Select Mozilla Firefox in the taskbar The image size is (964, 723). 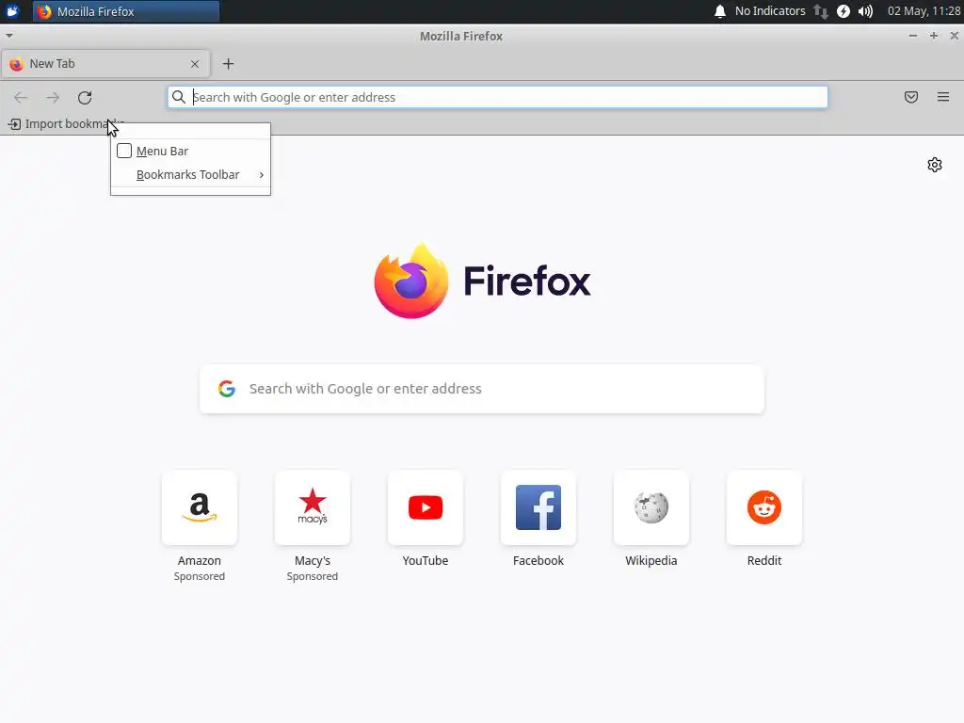tap(126, 11)
